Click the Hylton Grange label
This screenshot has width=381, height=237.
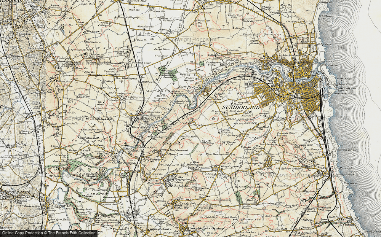point(190,80)
